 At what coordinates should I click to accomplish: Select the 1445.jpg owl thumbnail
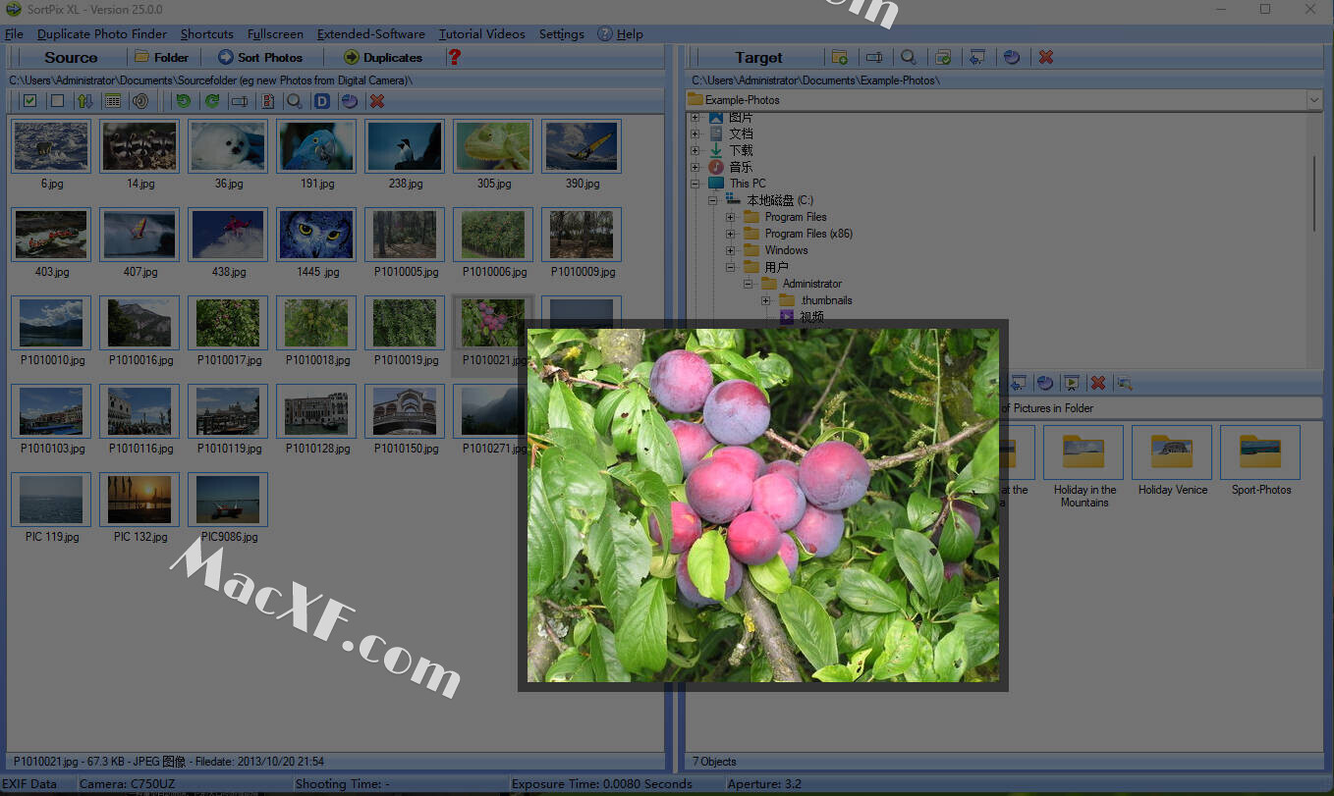[x=316, y=236]
